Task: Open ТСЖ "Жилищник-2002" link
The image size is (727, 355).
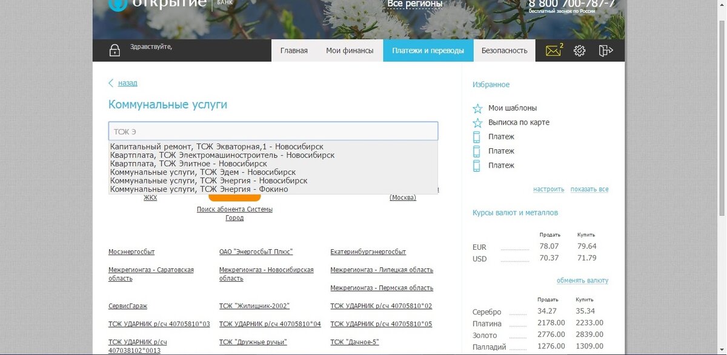Action: [254, 306]
